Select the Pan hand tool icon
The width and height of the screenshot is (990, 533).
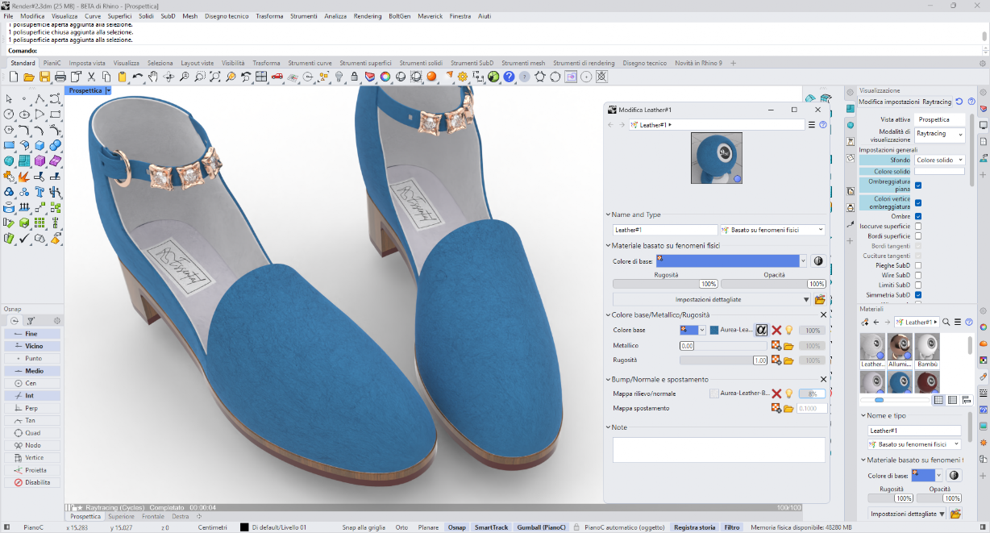[153, 77]
